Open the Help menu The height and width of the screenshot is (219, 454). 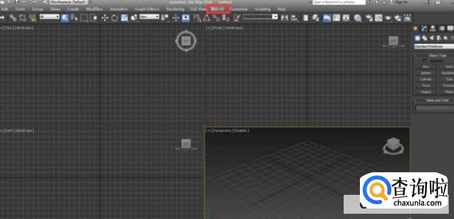(282, 9)
